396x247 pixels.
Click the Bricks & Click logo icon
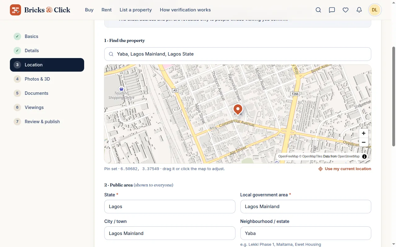tap(15, 10)
